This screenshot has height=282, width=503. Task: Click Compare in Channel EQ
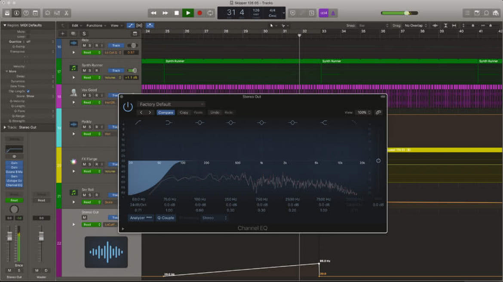[166, 112]
